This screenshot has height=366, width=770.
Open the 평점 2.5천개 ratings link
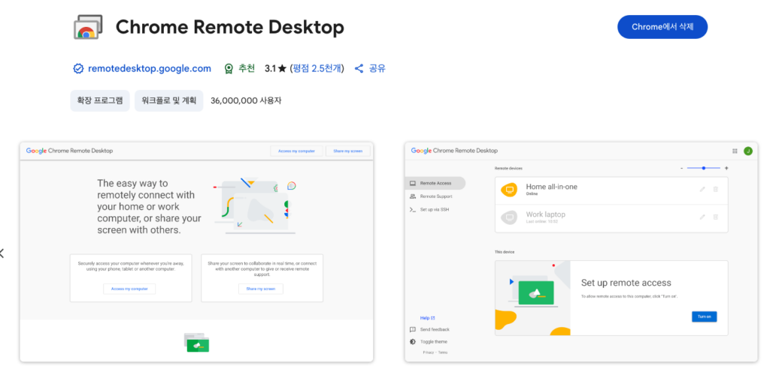point(317,68)
